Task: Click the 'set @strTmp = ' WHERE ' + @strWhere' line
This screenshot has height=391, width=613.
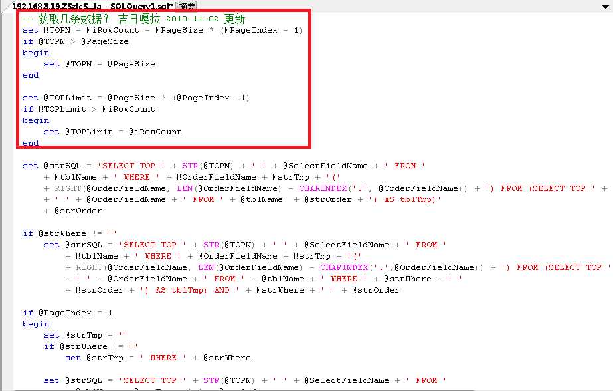Action: click(158, 358)
